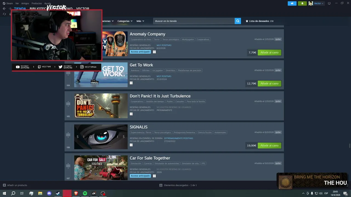Grab the reorder handle of SIGNALIS
Screen dimensions: 351x197
click(68, 135)
